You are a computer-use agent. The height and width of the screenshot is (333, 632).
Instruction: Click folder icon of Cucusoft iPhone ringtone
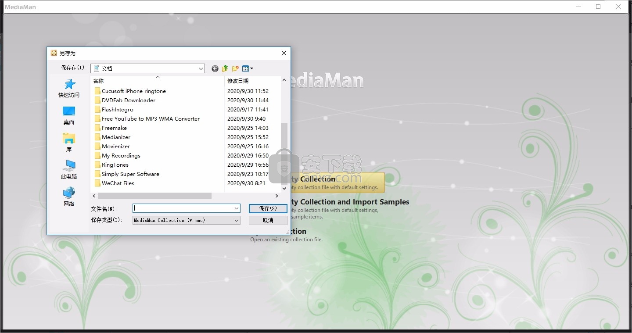click(x=97, y=91)
